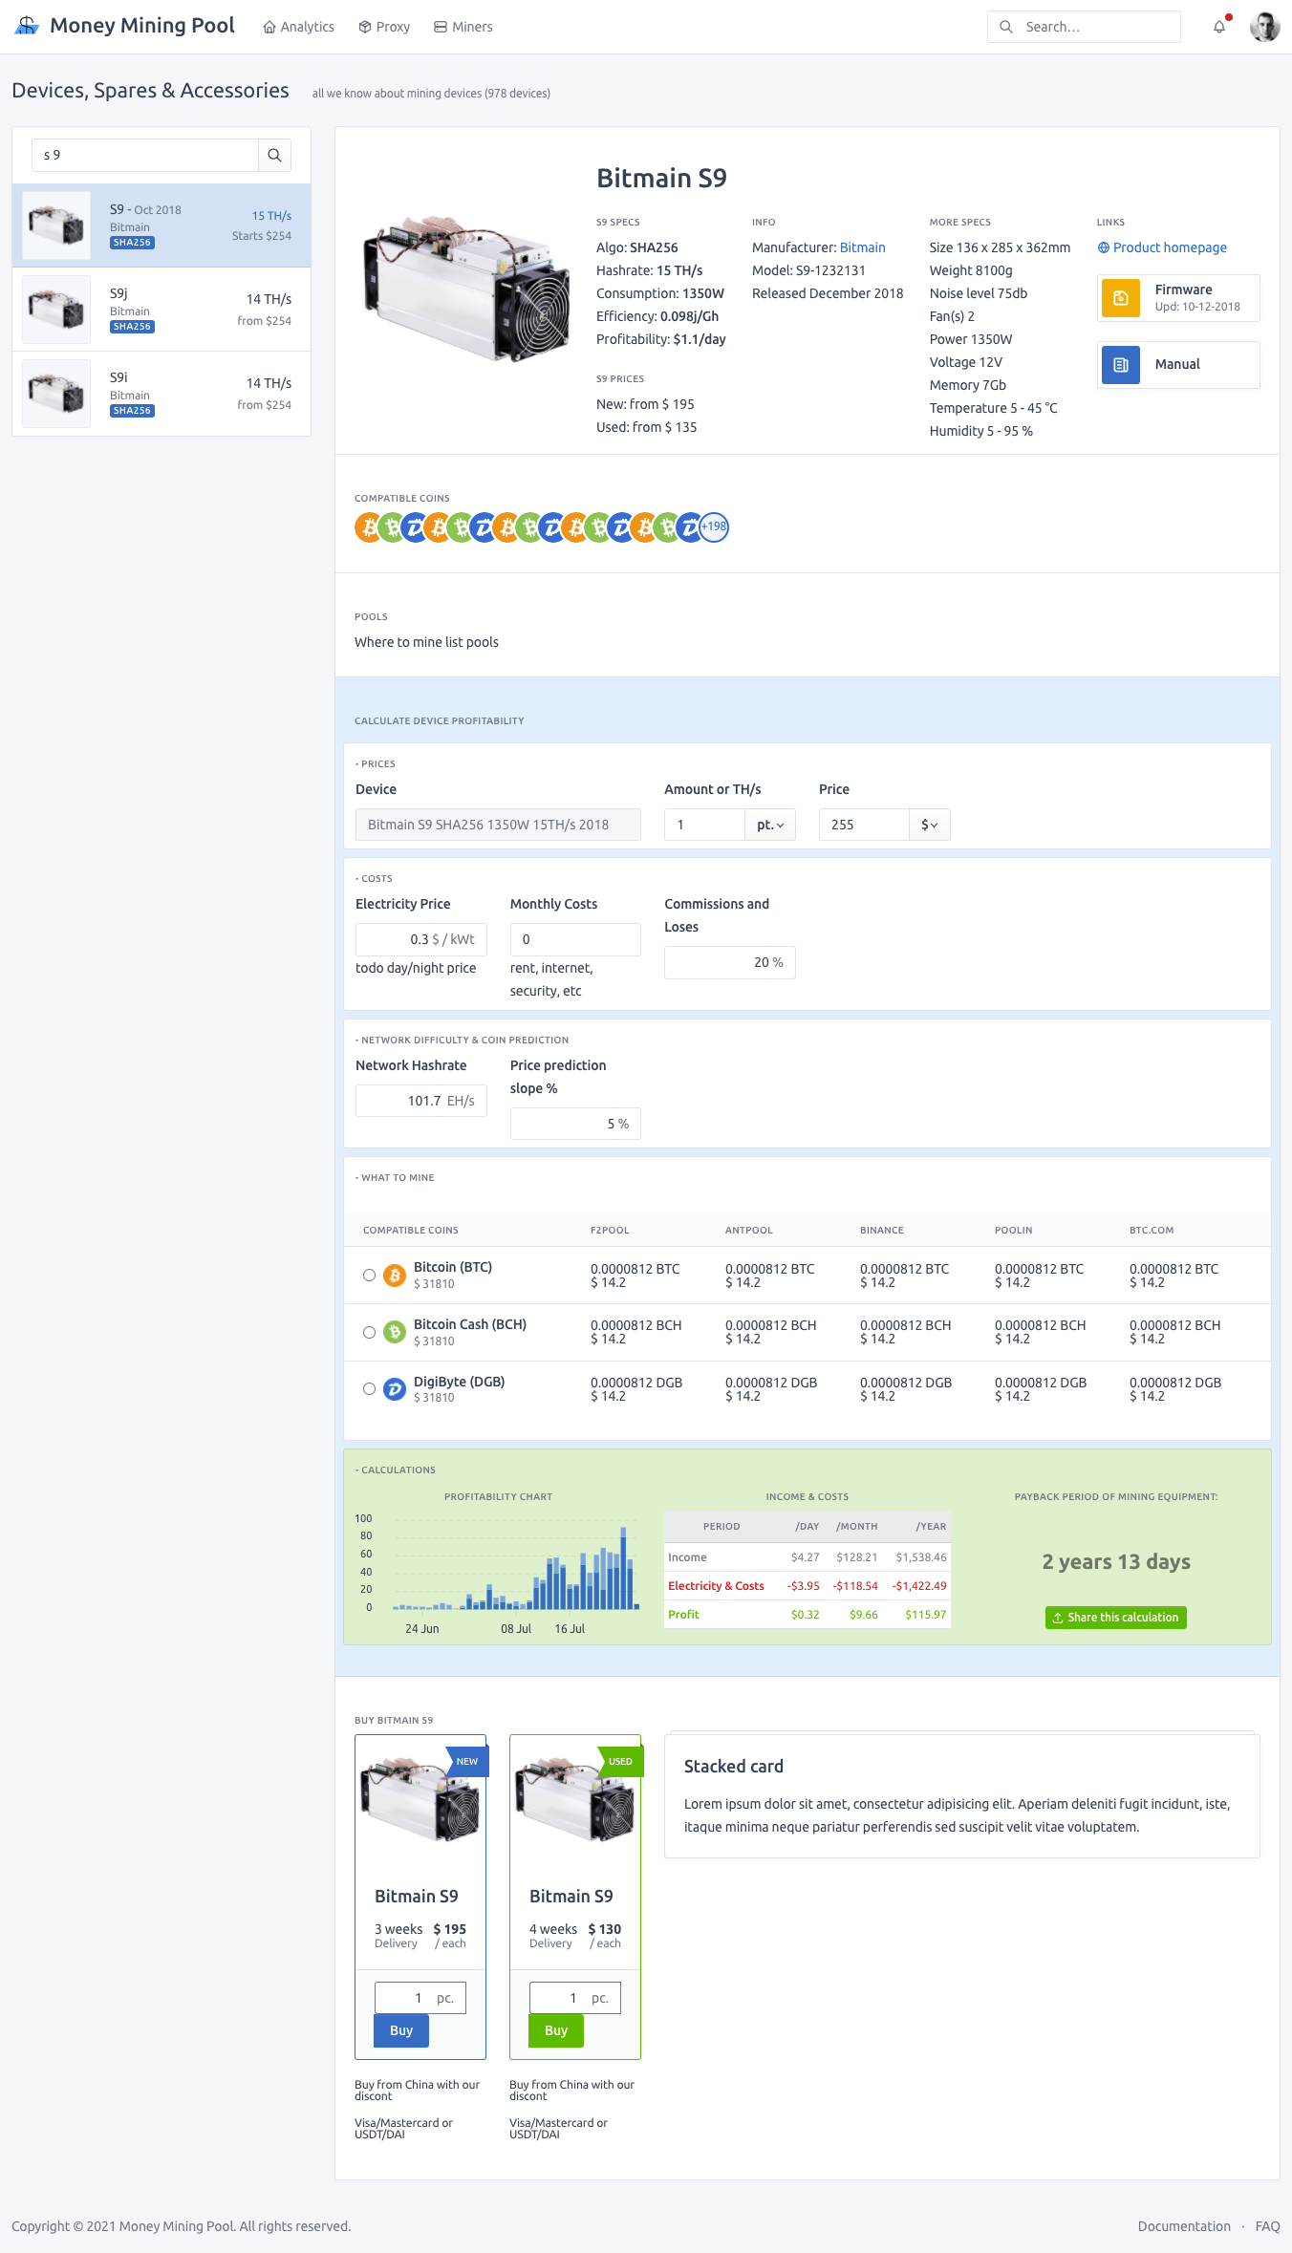Click the Electricity Price input field
This screenshot has width=1292, height=2253.
421,939
